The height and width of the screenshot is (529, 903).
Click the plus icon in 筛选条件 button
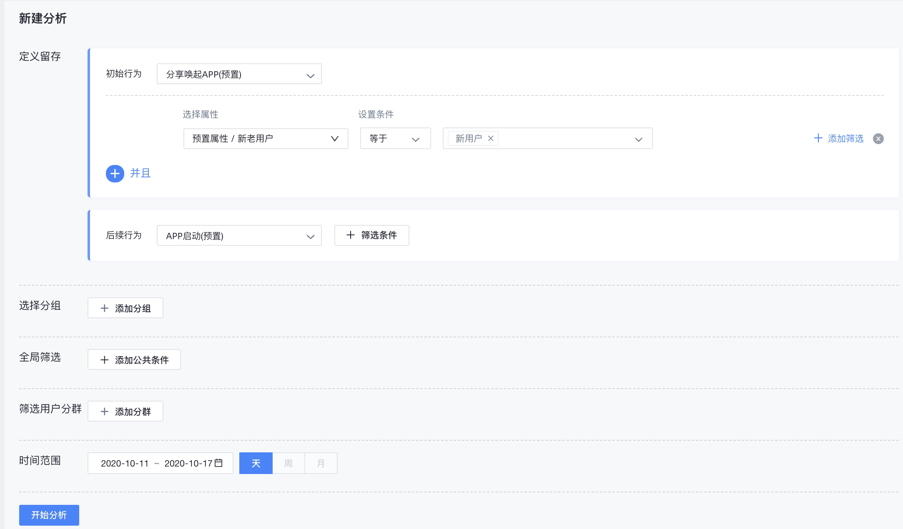351,235
